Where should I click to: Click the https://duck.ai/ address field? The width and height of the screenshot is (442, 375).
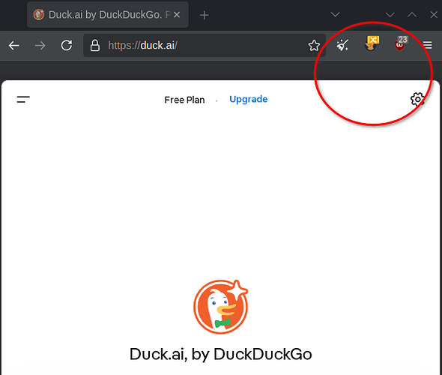coord(205,46)
